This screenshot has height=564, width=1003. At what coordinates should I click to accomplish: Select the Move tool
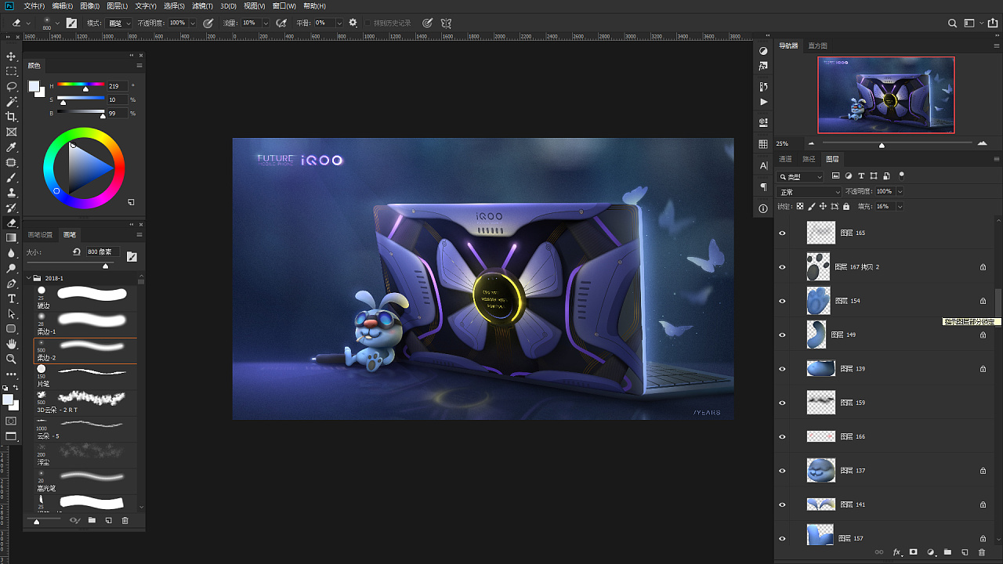pos(12,56)
